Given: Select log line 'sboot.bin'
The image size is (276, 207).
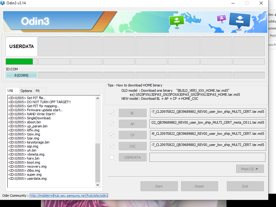Looking at the screenshot, I should click(24, 122).
